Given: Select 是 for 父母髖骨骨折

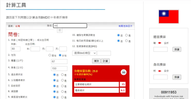Looking at the screenshot, I should [x=62, y=80].
